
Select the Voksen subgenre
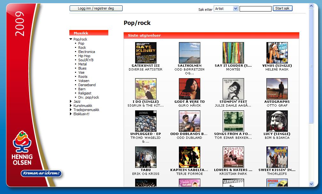(x=84, y=81)
